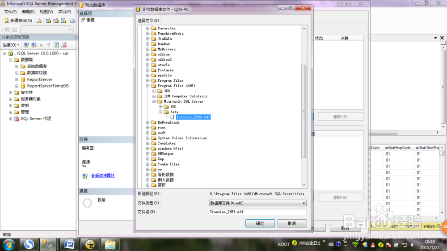Open the 编辑(E) menu
Screen dimensions: 447x251
[28, 12]
